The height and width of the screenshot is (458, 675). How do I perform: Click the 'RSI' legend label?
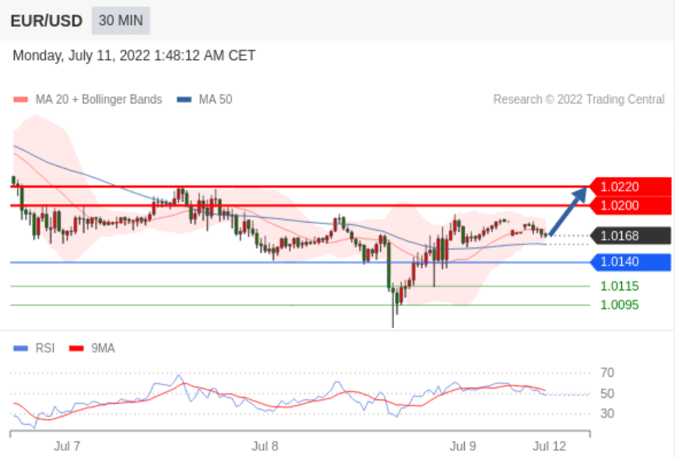45,348
